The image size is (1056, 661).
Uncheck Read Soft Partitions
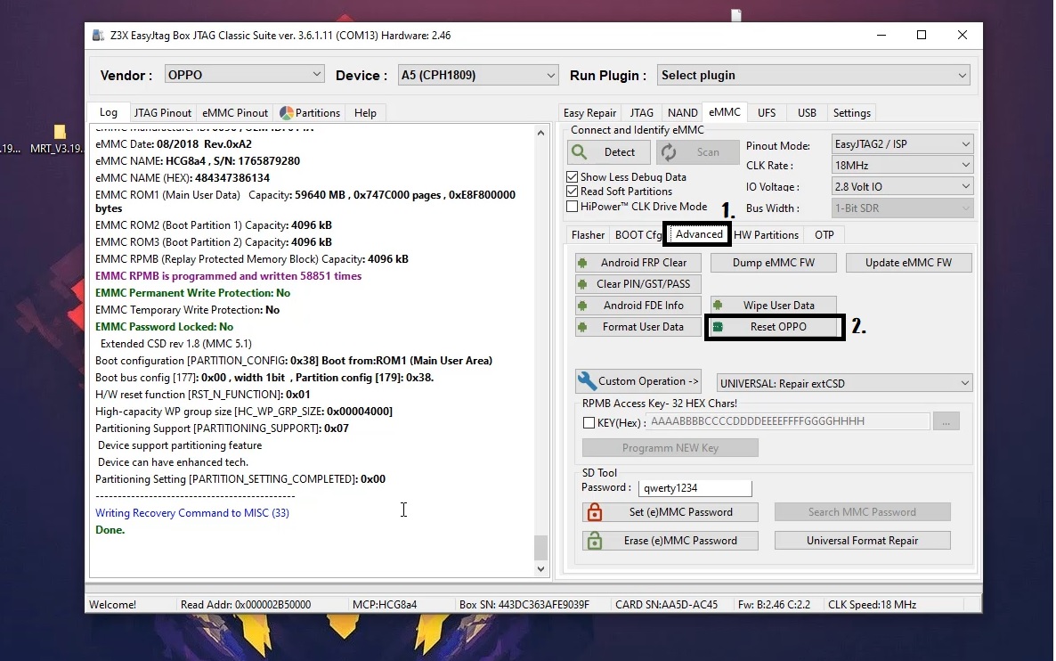click(x=572, y=191)
